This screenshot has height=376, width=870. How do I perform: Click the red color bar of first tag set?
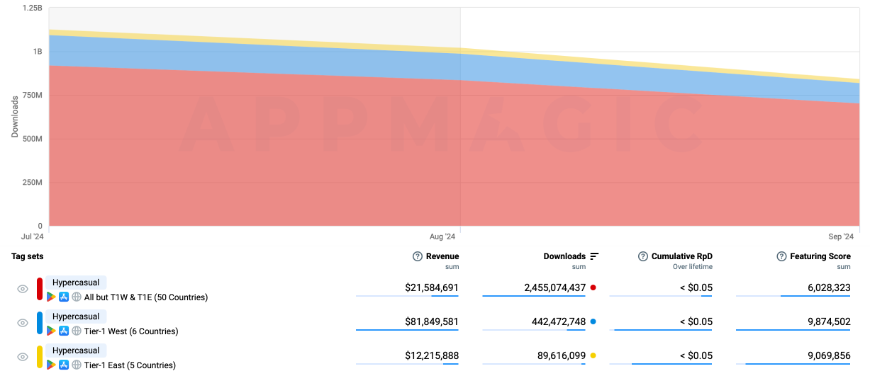[40, 290]
